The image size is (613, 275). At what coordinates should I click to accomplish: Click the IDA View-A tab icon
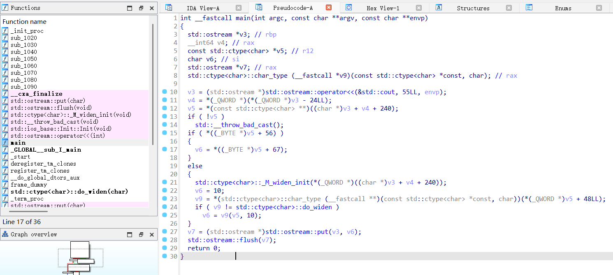[169, 8]
